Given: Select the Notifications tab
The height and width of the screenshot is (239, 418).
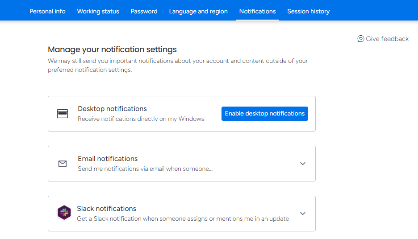Looking at the screenshot, I should [257, 11].
